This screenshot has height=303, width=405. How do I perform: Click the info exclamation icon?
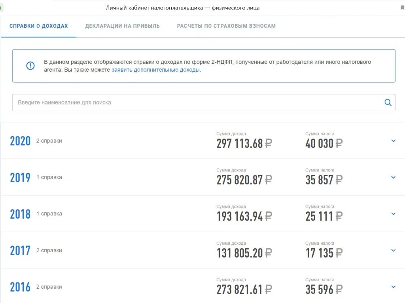pyautogui.click(x=30, y=65)
